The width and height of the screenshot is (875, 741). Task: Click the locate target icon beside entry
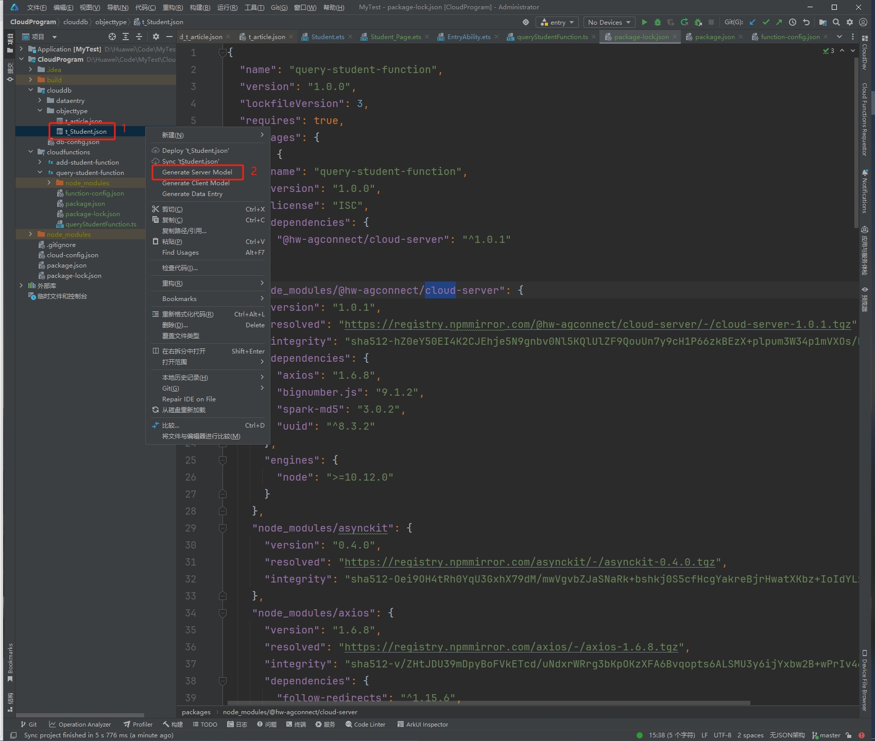pyautogui.click(x=525, y=22)
